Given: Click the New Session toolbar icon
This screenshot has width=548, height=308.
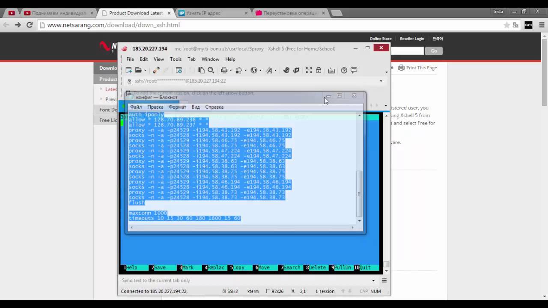Looking at the screenshot, I should [x=129, y=70].
